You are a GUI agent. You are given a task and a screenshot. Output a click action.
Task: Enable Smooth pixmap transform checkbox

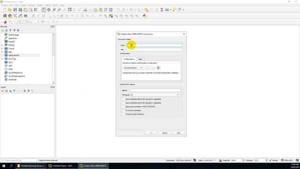[x=124, y=114]
